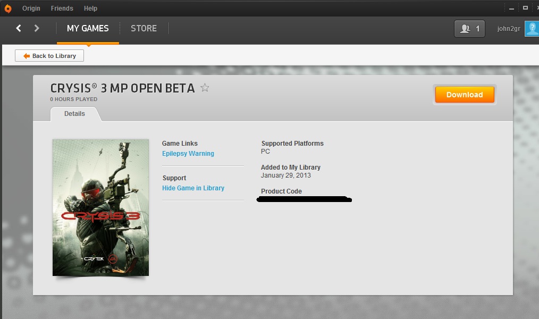This screenshot has width=539, height=319.
Task: Maximize the Origin window
Action: [x=525, y=7]
